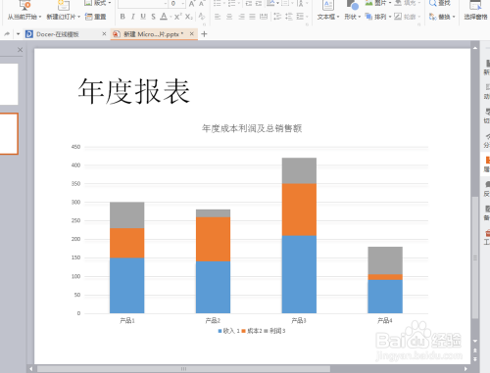The image size is (490, 373).
Task: Clear formatting with the eraser icon
Action: (201, 17)
